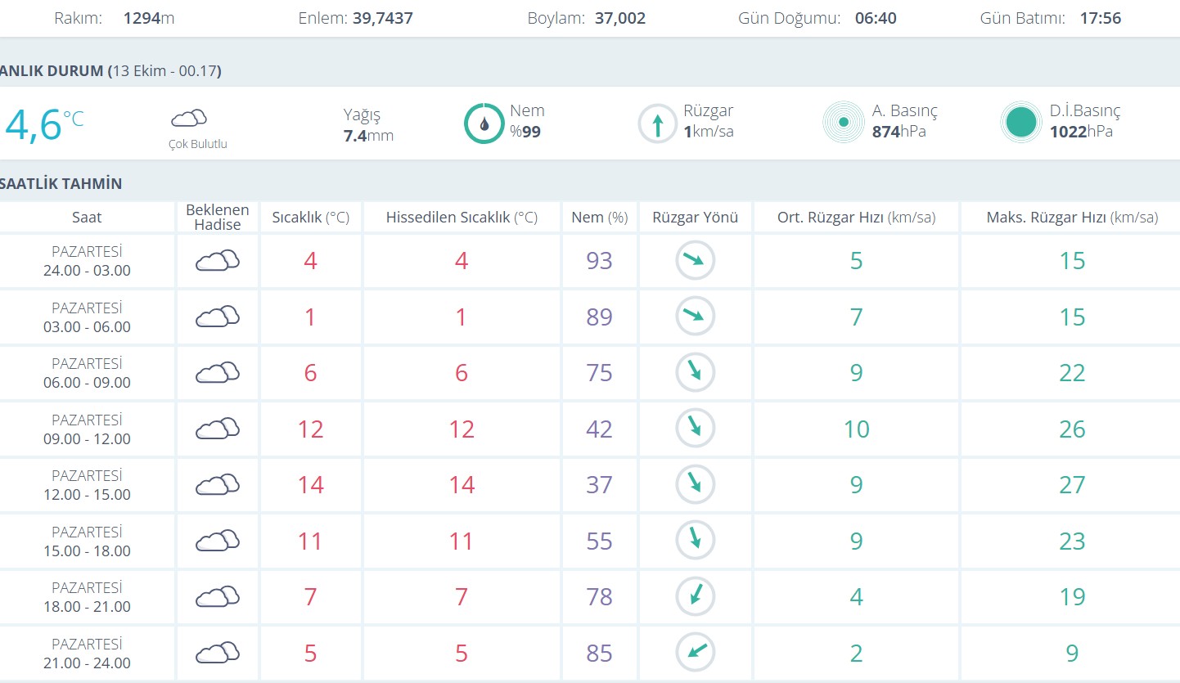Click the Nem humidity droplet icon

[484, 124]
